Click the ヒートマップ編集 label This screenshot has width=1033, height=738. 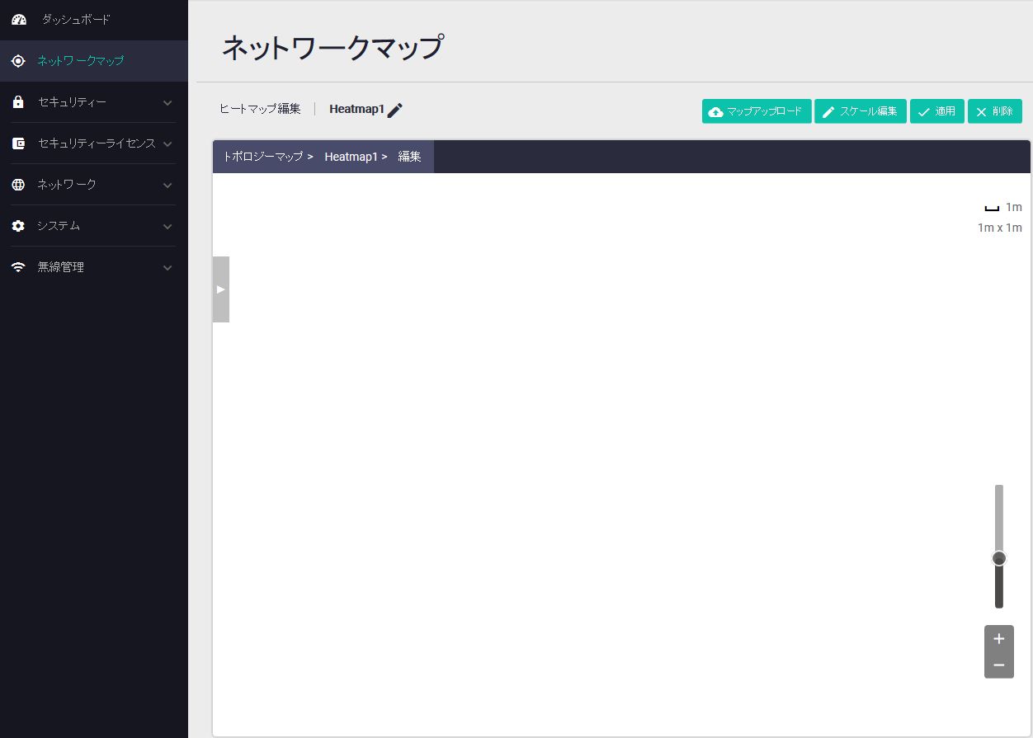[x=260, y=109]
